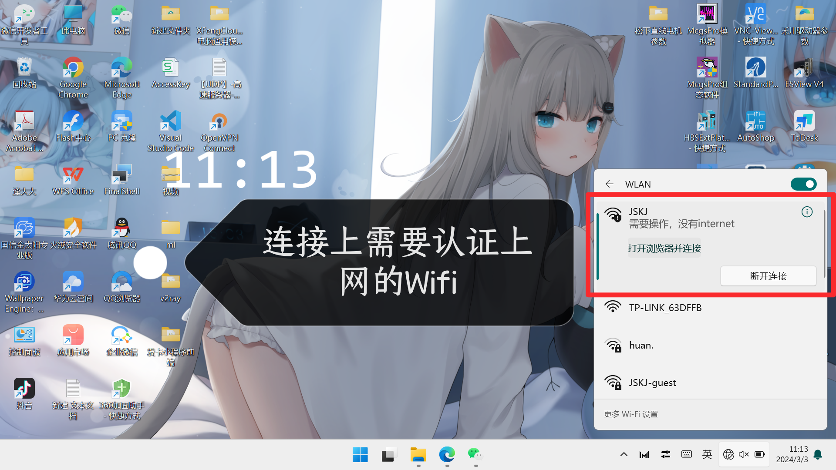Open the muted volume tray icon
This screenshot has width=836, height=470.
(x=744, y=455)
